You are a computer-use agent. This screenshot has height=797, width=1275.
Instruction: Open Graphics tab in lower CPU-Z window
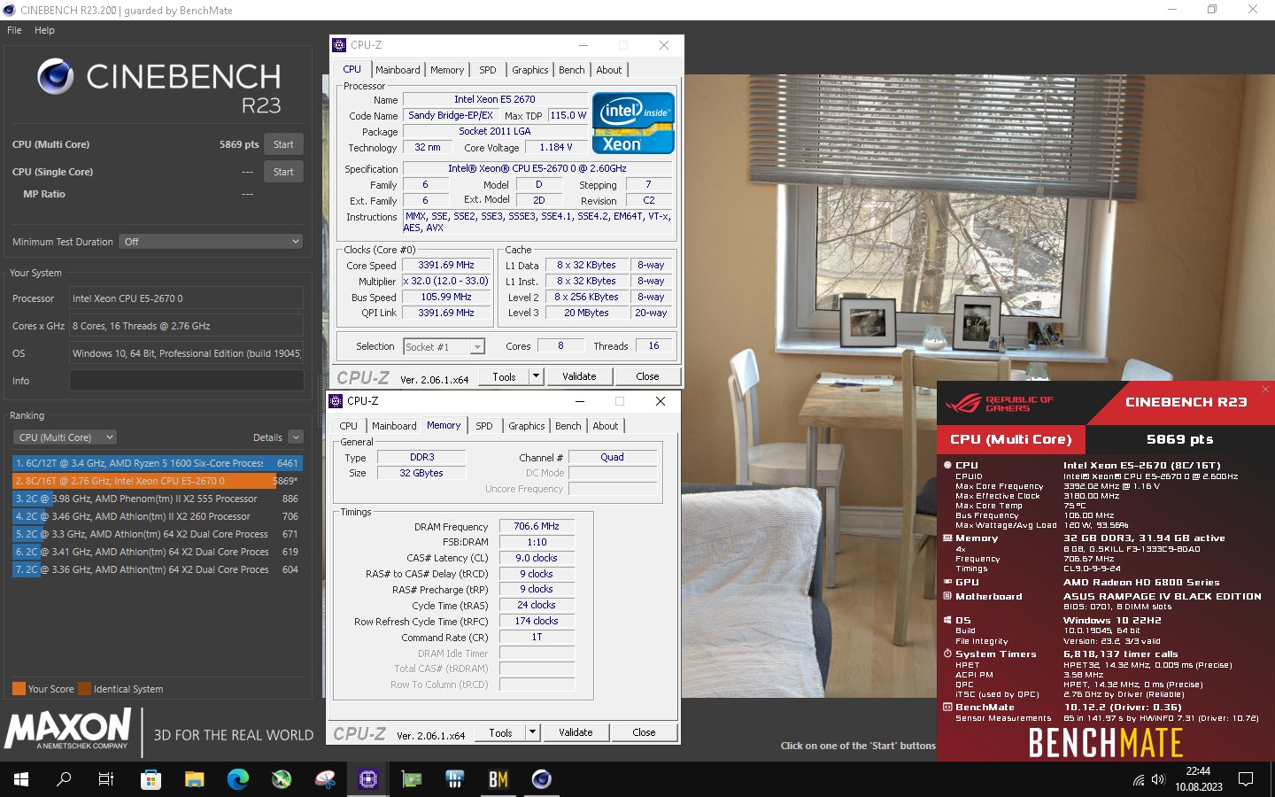coord(527,426)
